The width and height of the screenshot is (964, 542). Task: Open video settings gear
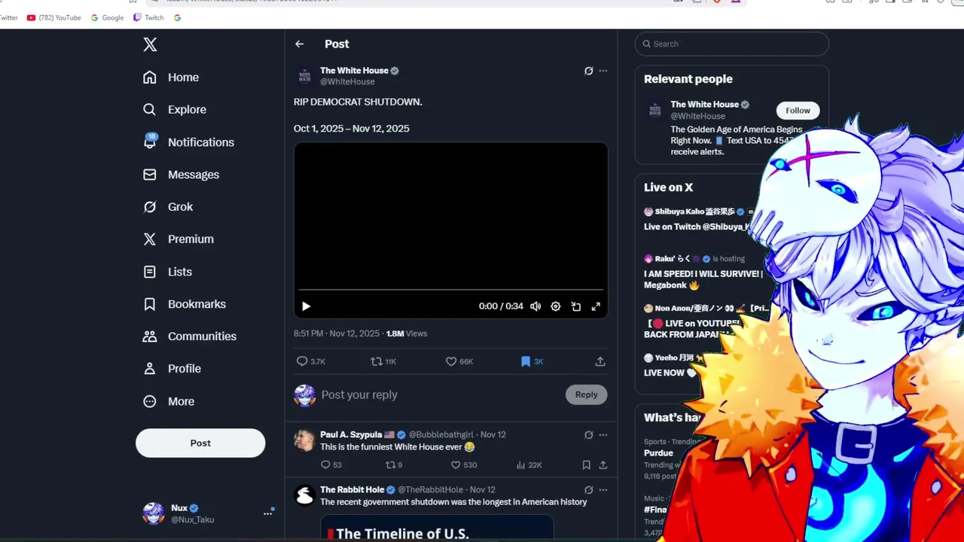[556, 306]
